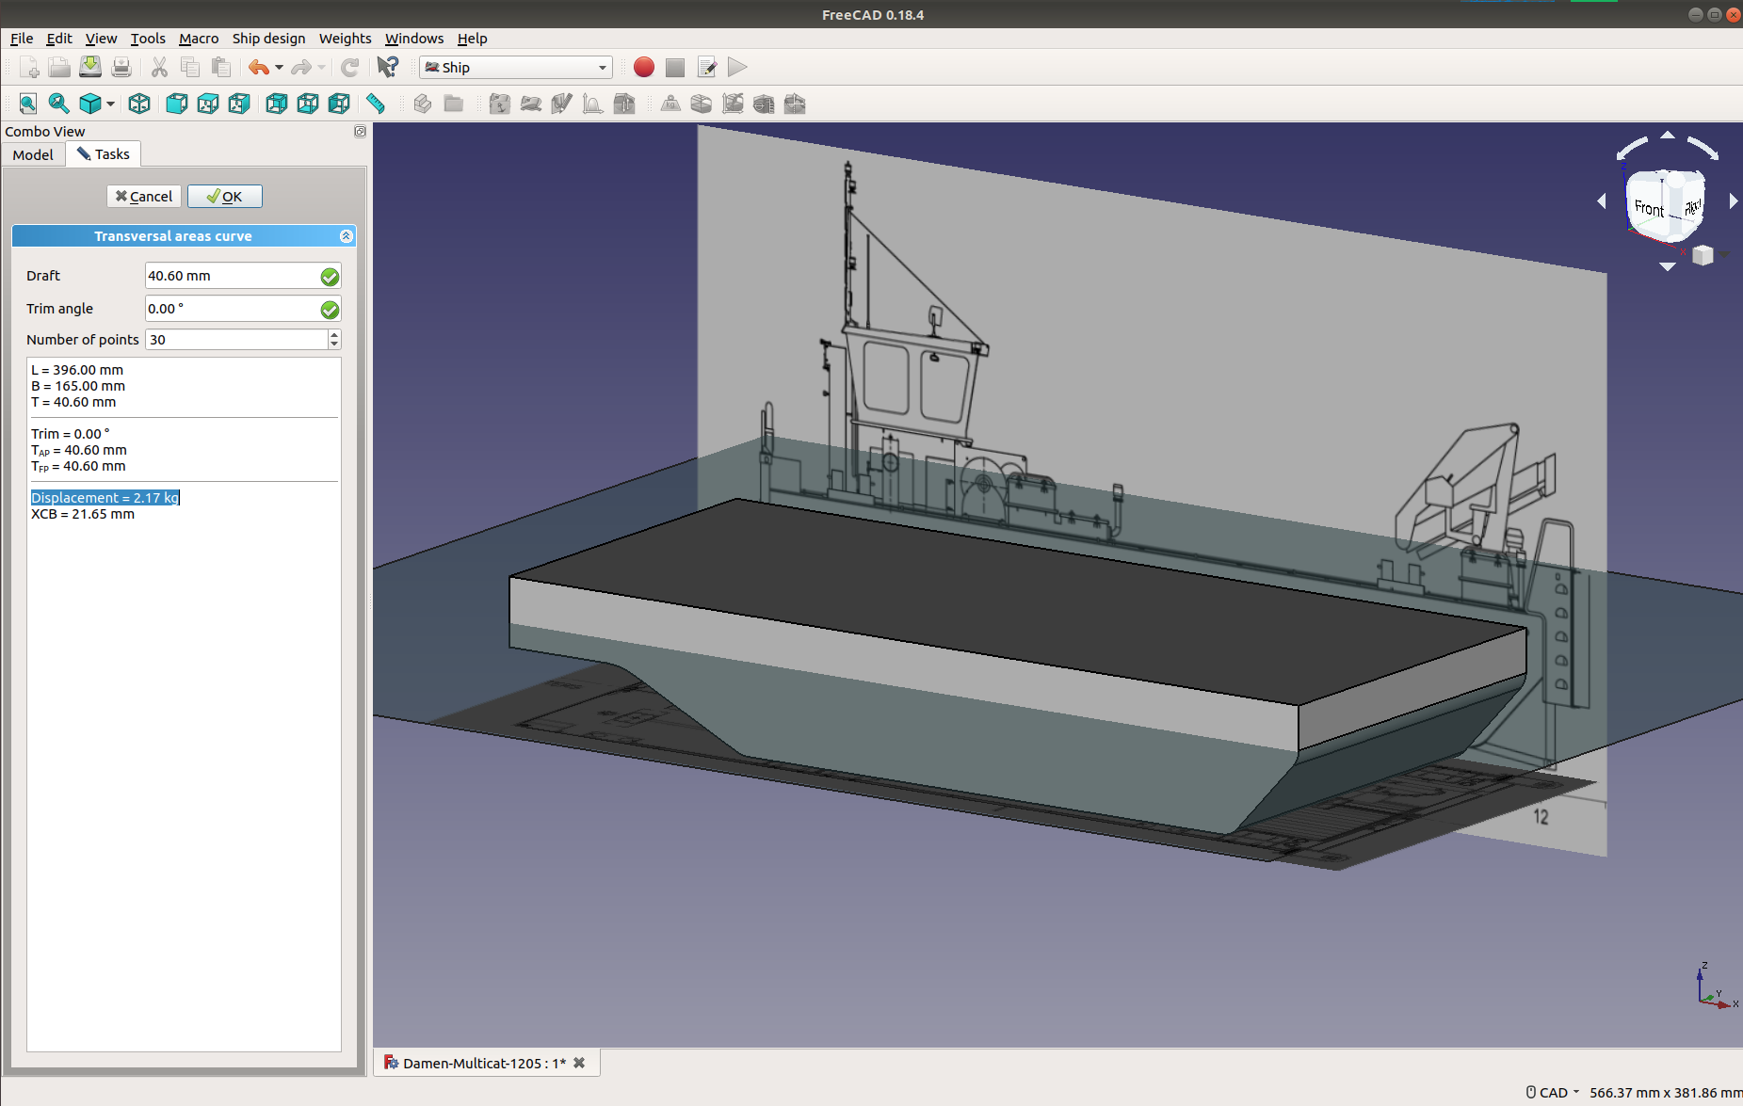Click the Create group folder icon
Image resolution: width=1743 pixels, height=1106 pixels.
click(454, 104)
